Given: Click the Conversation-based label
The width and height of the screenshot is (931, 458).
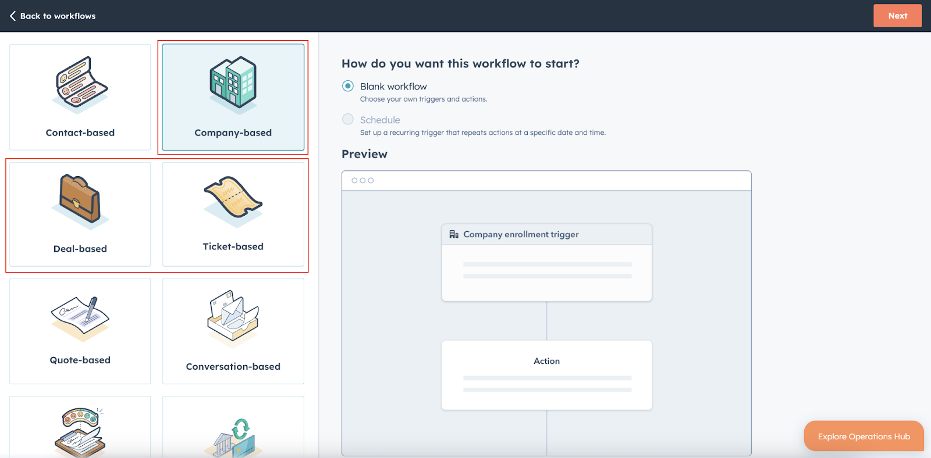Looking at the screenshot, I should 233,366.
